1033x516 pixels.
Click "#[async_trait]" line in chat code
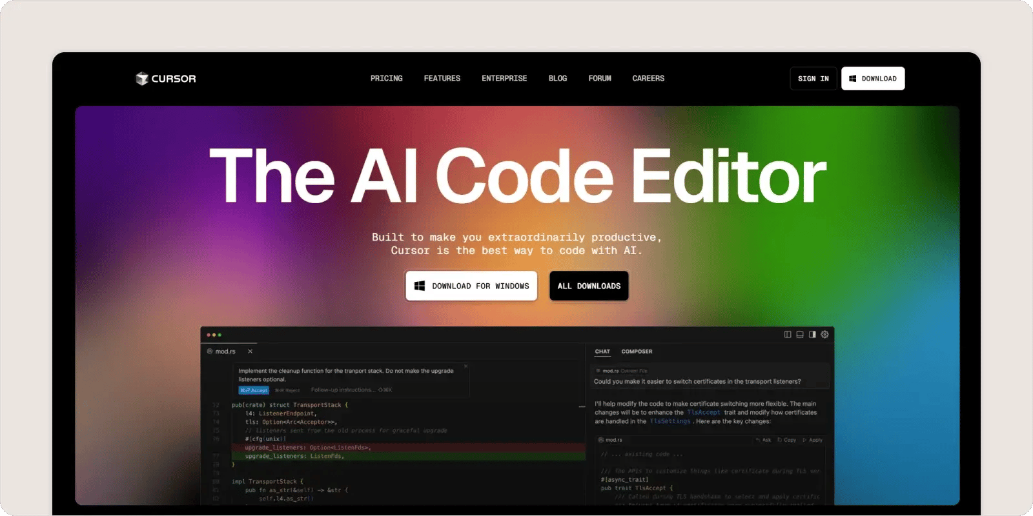coord(624,480)
